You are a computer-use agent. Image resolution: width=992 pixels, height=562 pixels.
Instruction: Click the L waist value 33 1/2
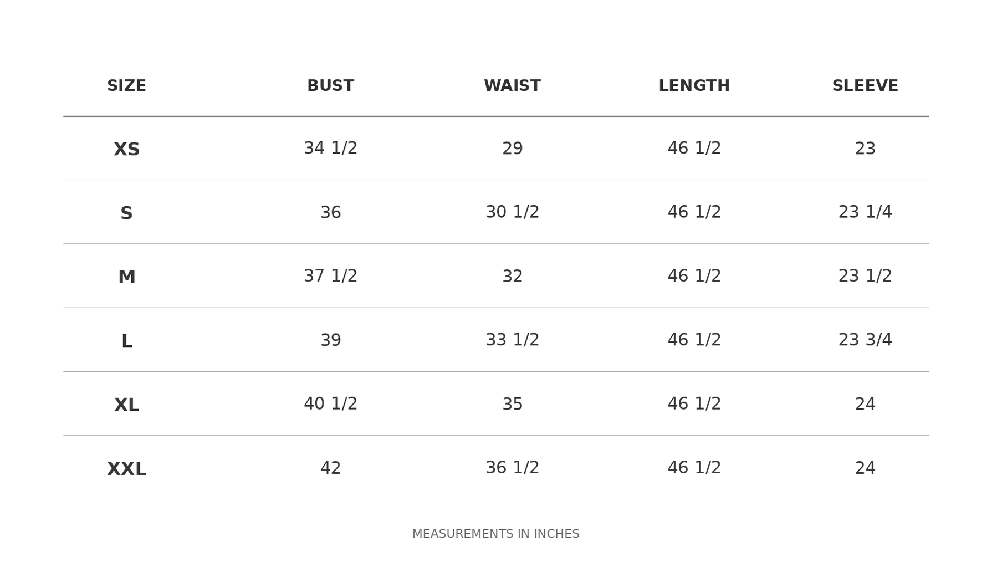tap(512, 340)
